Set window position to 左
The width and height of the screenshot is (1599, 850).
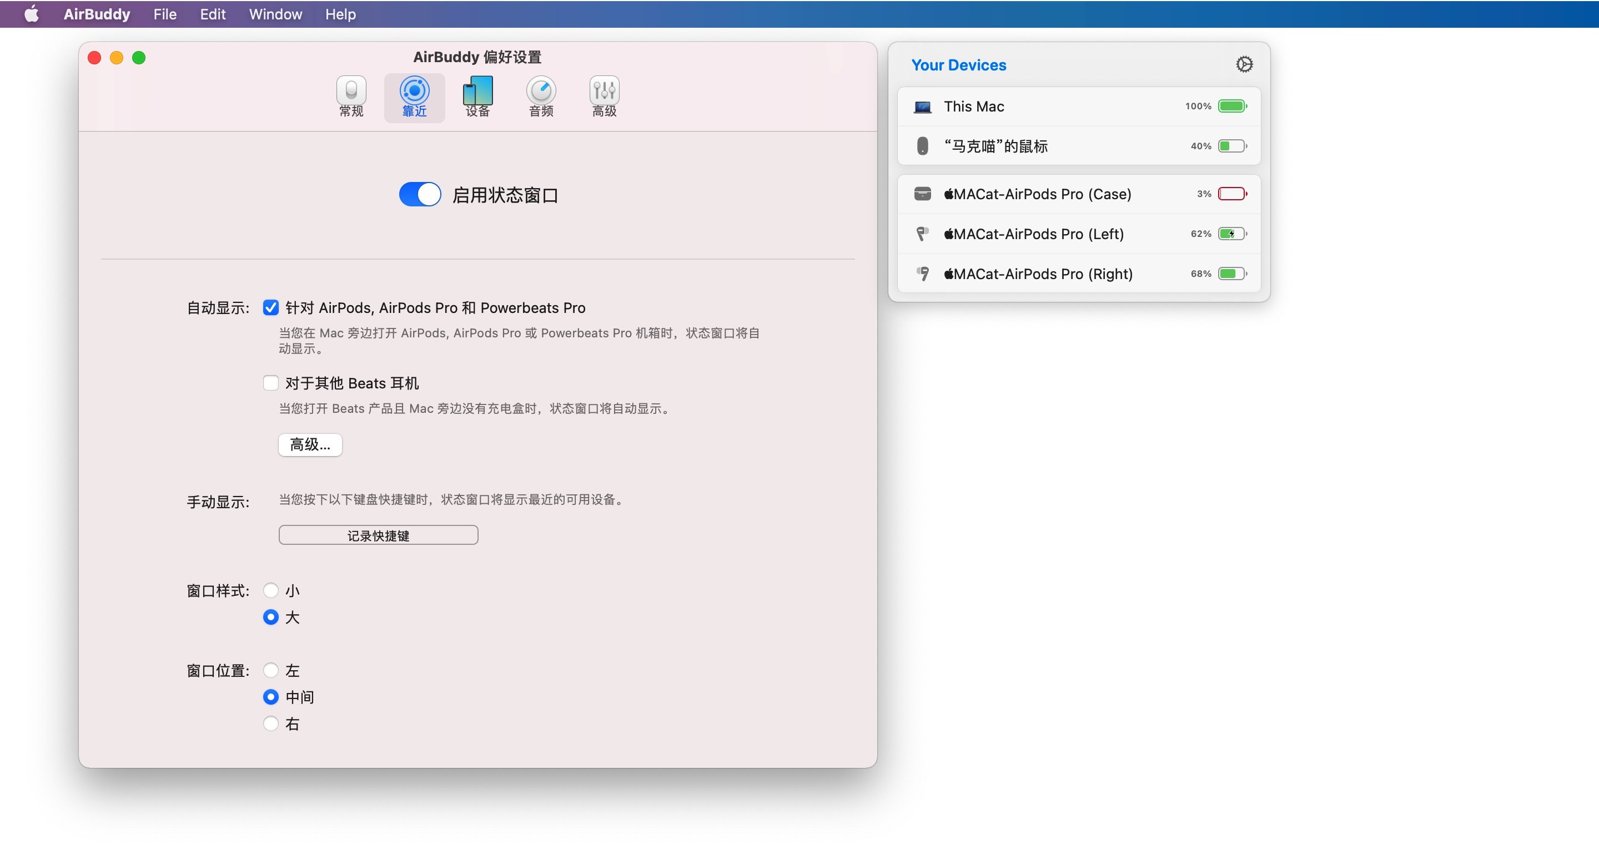coord(270,670)
